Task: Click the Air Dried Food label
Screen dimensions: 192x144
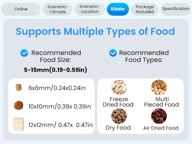Action: click(x=161, y=128)
